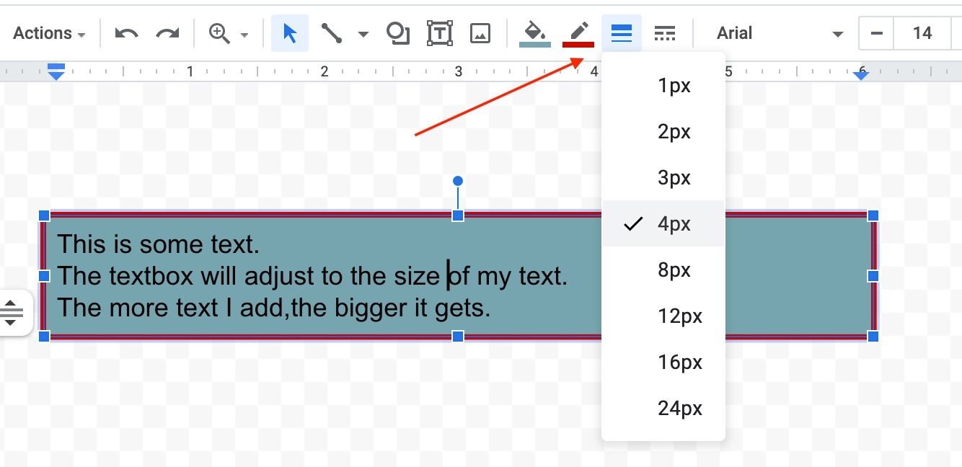
Task: Open the Fill color bucket swatch
Action: tap(534, 34)
